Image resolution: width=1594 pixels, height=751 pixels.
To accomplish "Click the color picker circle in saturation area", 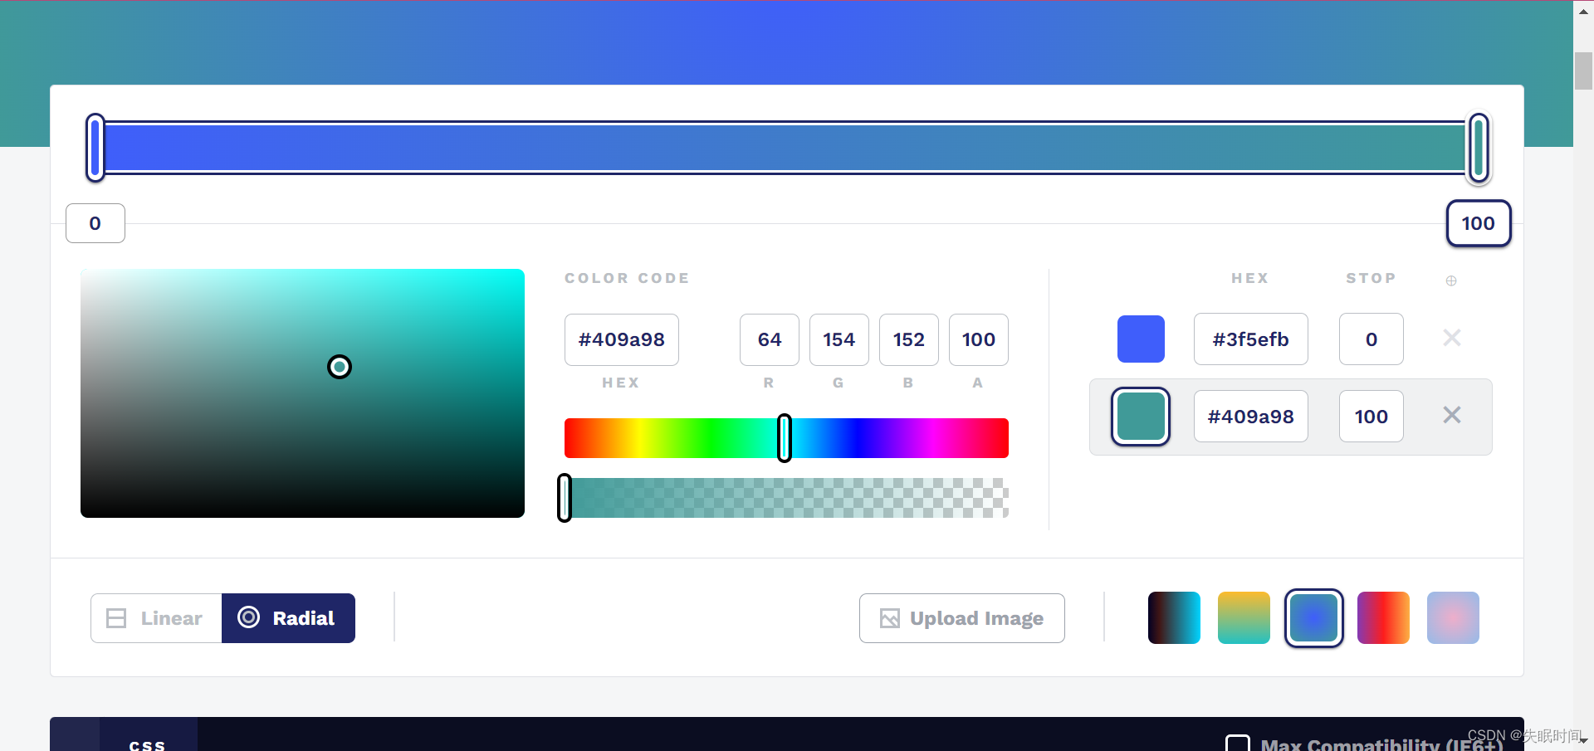I will pos(340,367).
